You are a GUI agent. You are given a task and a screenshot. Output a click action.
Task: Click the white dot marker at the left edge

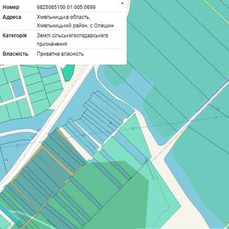click(x=6, y=162)
